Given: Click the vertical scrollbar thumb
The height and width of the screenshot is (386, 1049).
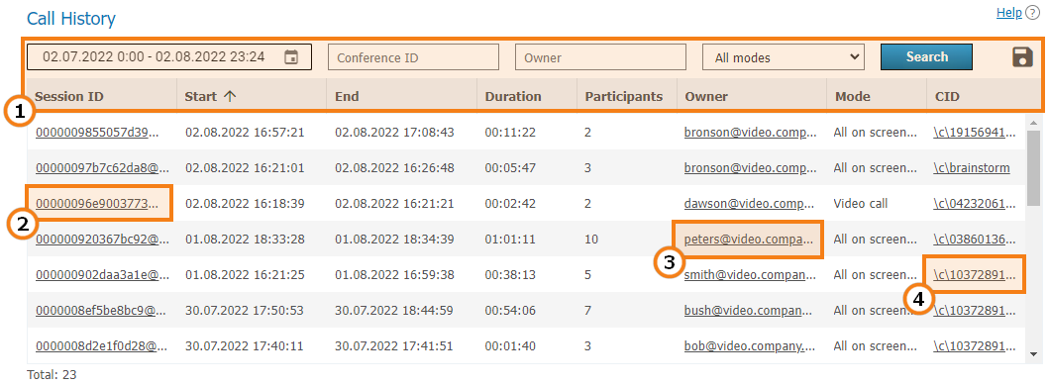Looking at the screenshot, I should [x=1033, y=168].
